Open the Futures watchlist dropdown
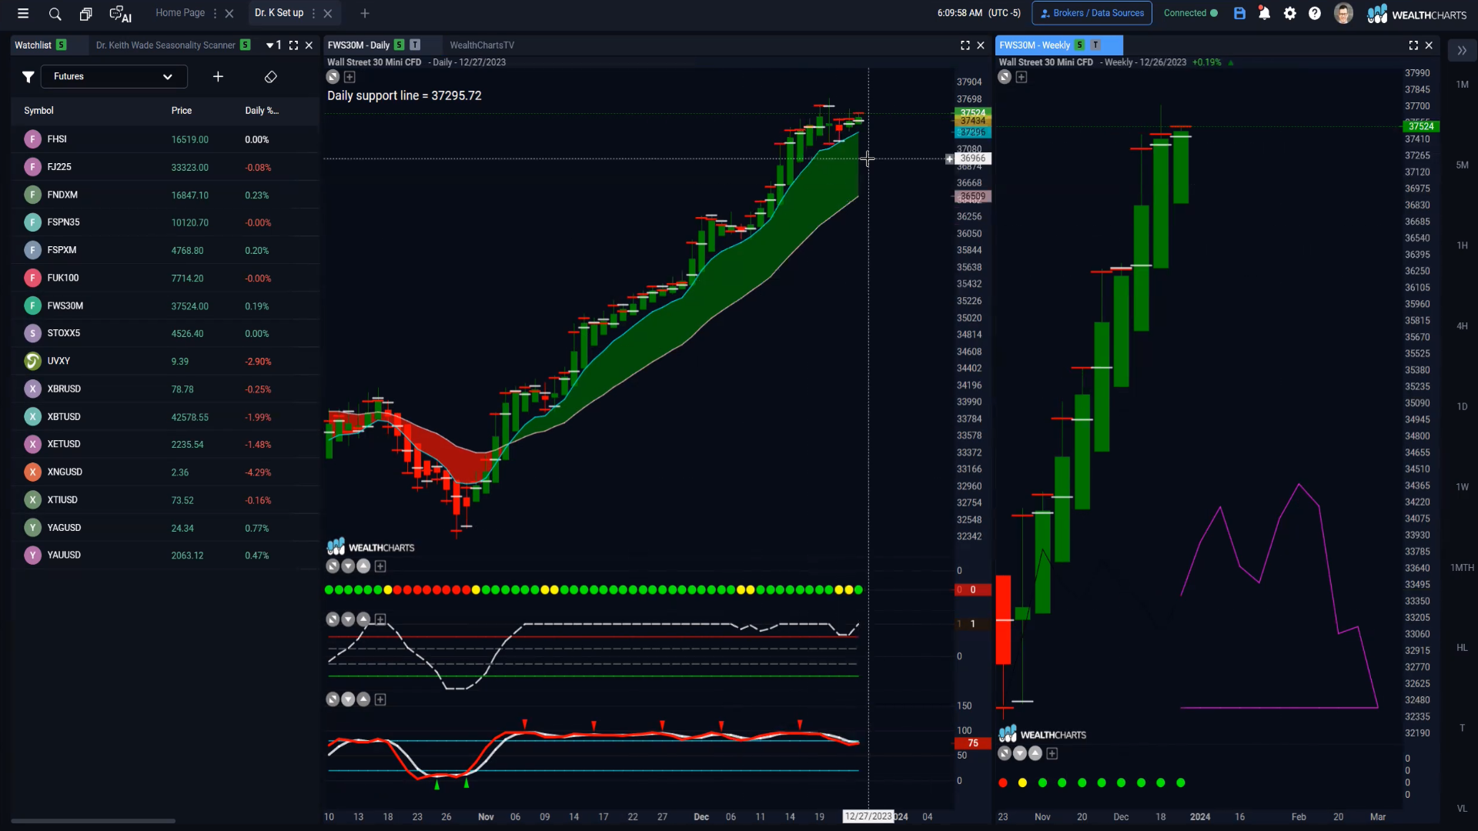1478x831 pixels. tap(114, 76)
